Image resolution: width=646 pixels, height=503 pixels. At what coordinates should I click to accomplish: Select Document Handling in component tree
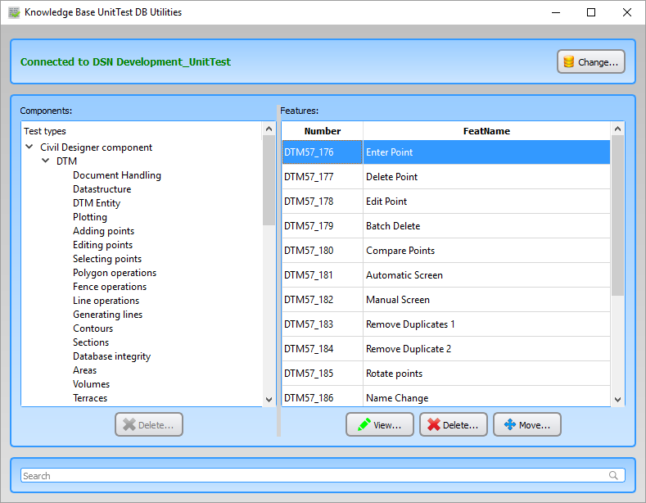[x=117, y=175]
